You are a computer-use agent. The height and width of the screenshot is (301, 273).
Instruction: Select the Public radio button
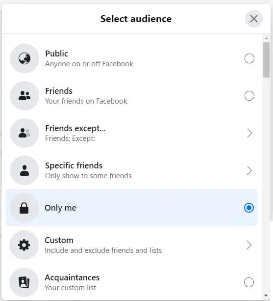[249, 58]
